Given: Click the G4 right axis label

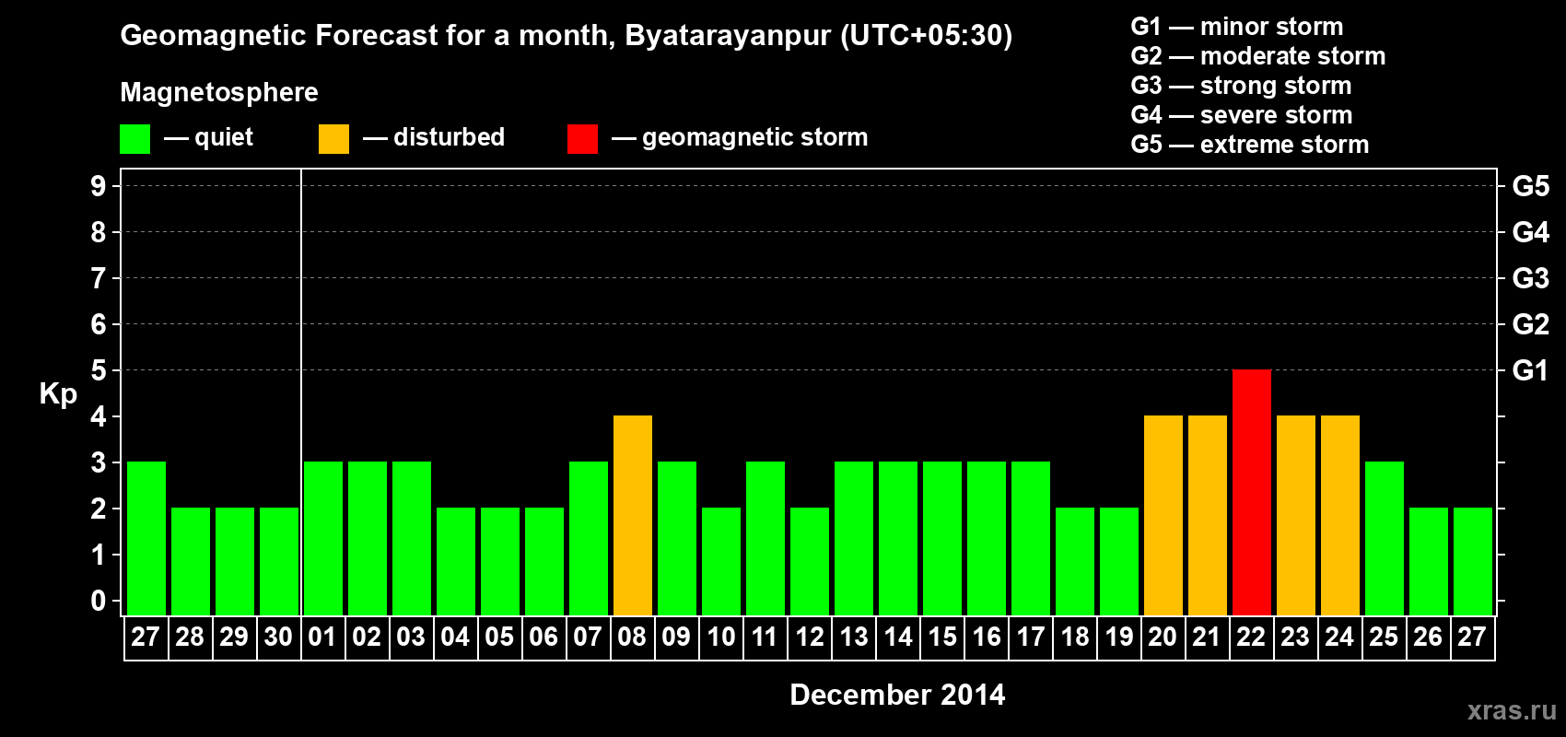Looking at the screenshot, I should pyautogui.click(x=1531, y=232).
